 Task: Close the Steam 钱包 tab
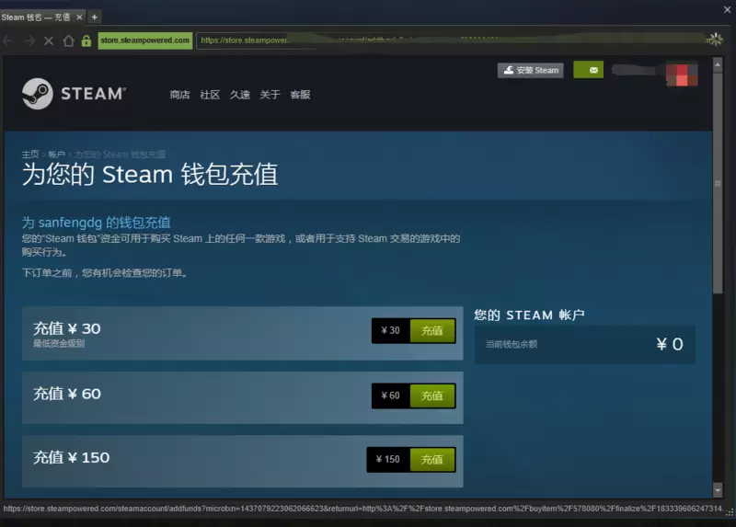tap(79, 17)
